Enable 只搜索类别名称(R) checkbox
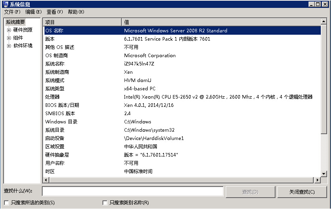The width and height of the screenshot is (331, 209). tap(105, 203)
